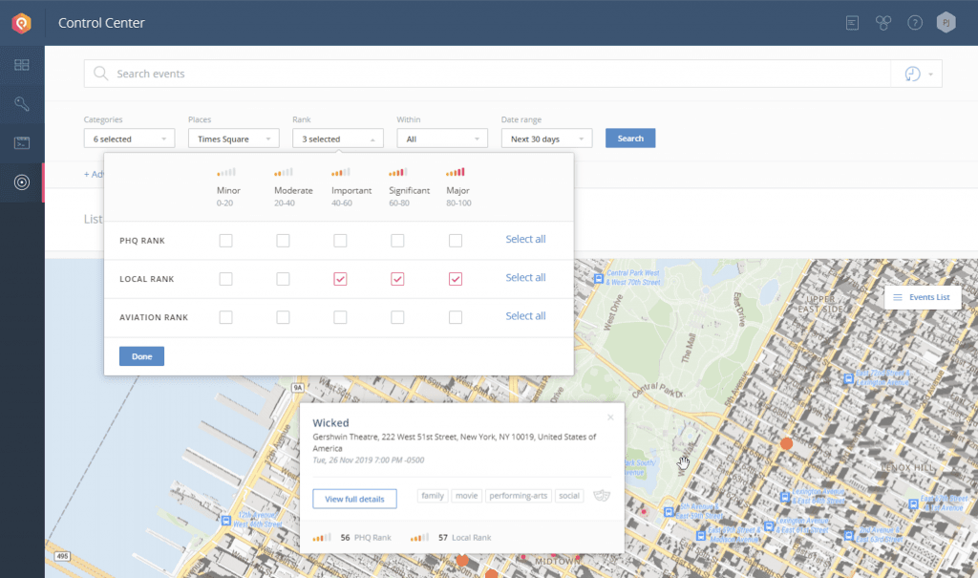Screen dimensions: 978x578
Task: Open the API key icon in sidebar
Action: [x=21, y=104]
